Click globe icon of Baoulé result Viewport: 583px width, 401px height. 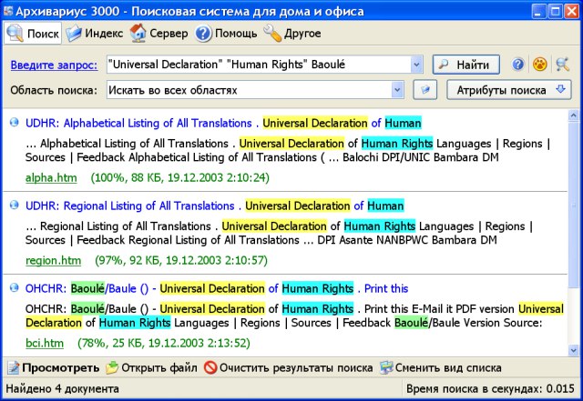(15, 287)
